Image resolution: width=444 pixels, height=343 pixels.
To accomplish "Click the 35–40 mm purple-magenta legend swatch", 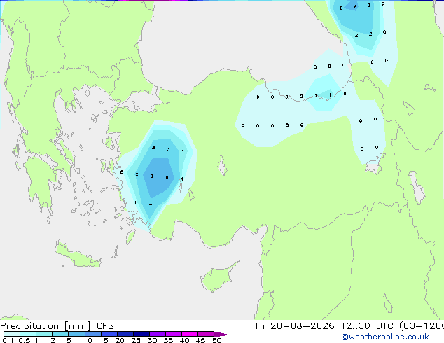I will [174, 334].
